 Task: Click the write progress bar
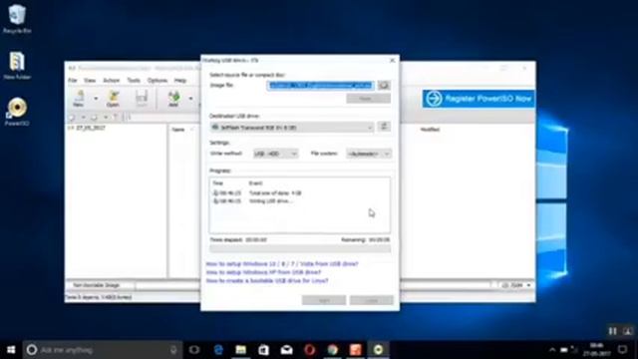point(300,248)
